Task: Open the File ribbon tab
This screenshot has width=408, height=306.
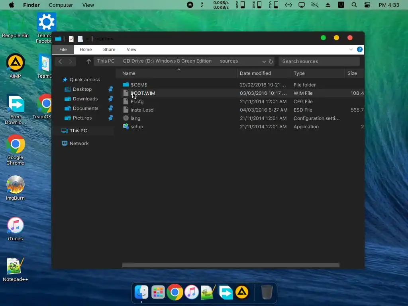Action: coord(63,49)
